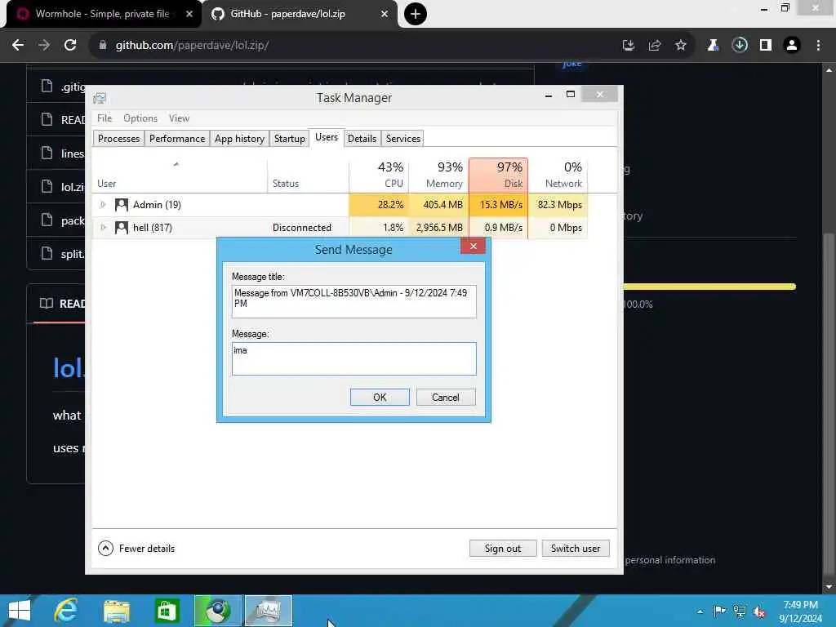Open Task Manager Options menu
The image size is (836, 627).
coord(140,118)
